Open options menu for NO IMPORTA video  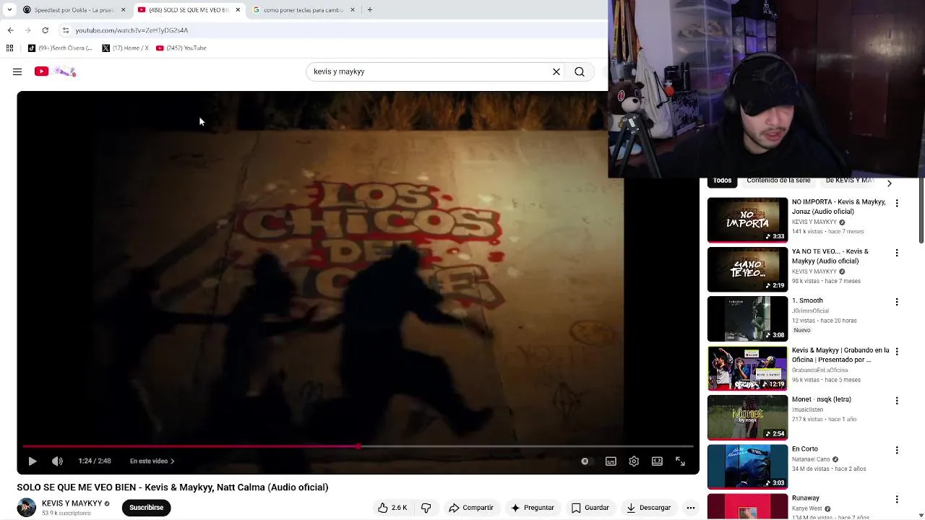click(x=897, y=204)
